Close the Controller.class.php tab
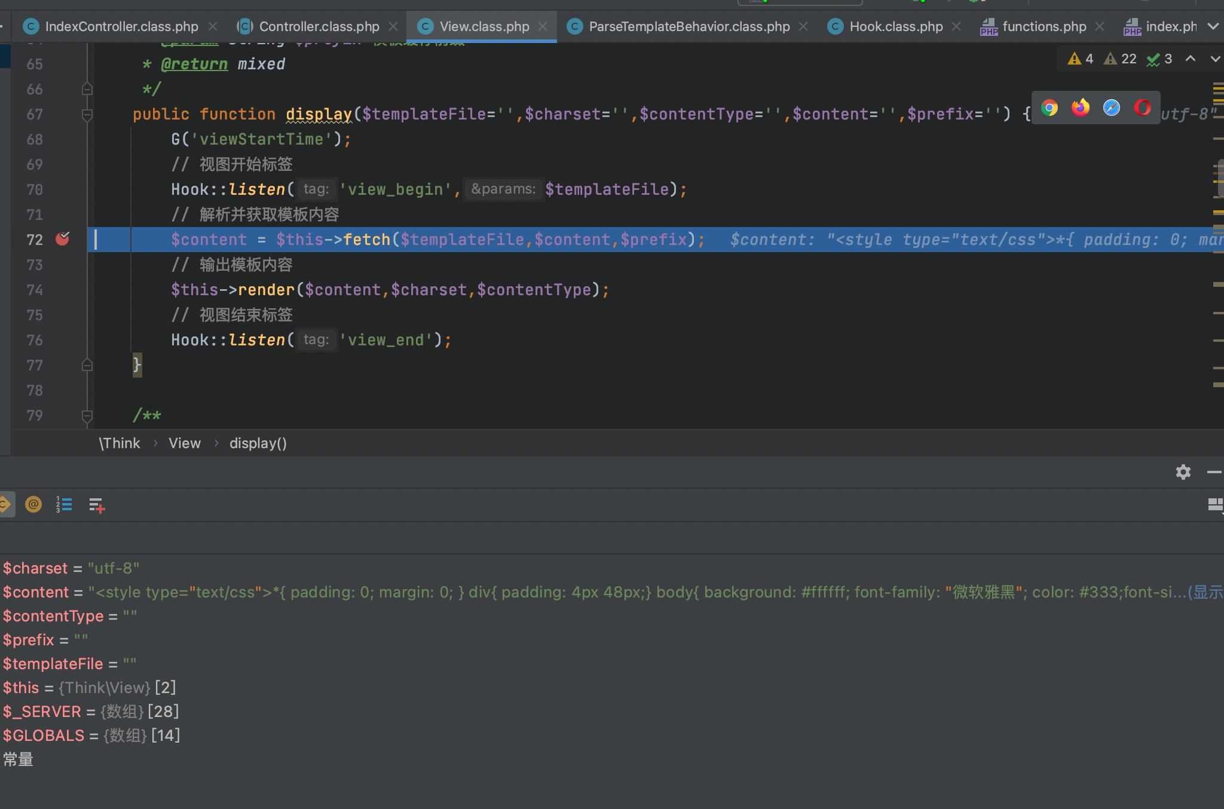 (393, 27)
